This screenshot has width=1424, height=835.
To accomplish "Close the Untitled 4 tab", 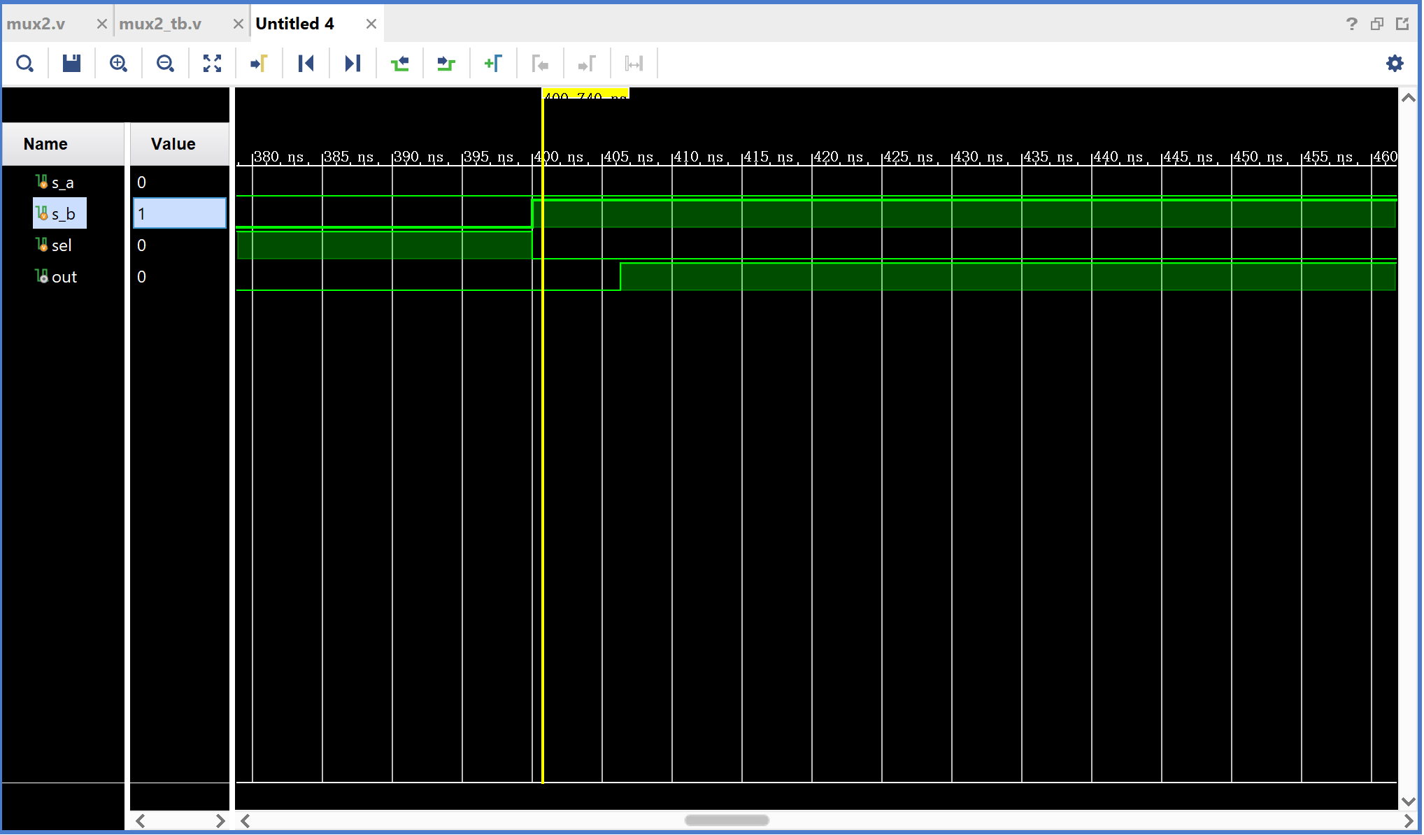I will pyautogui.click(x=371, y=24).
